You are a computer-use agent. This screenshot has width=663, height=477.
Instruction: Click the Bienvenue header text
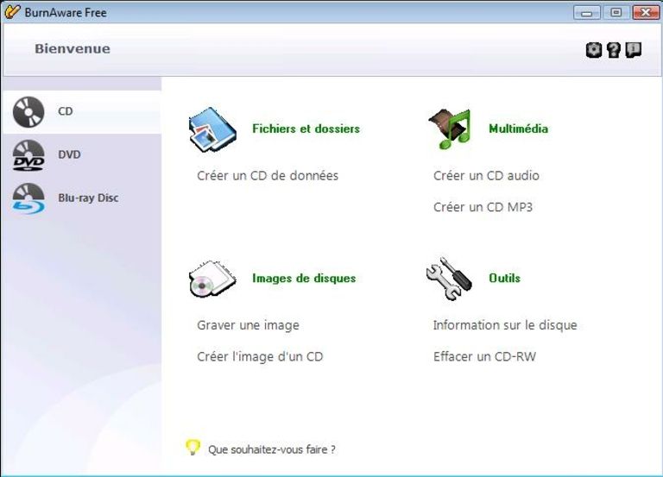point(73,49)
